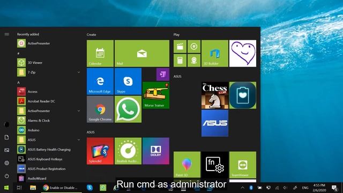Launch Arduino from app list

49,130
